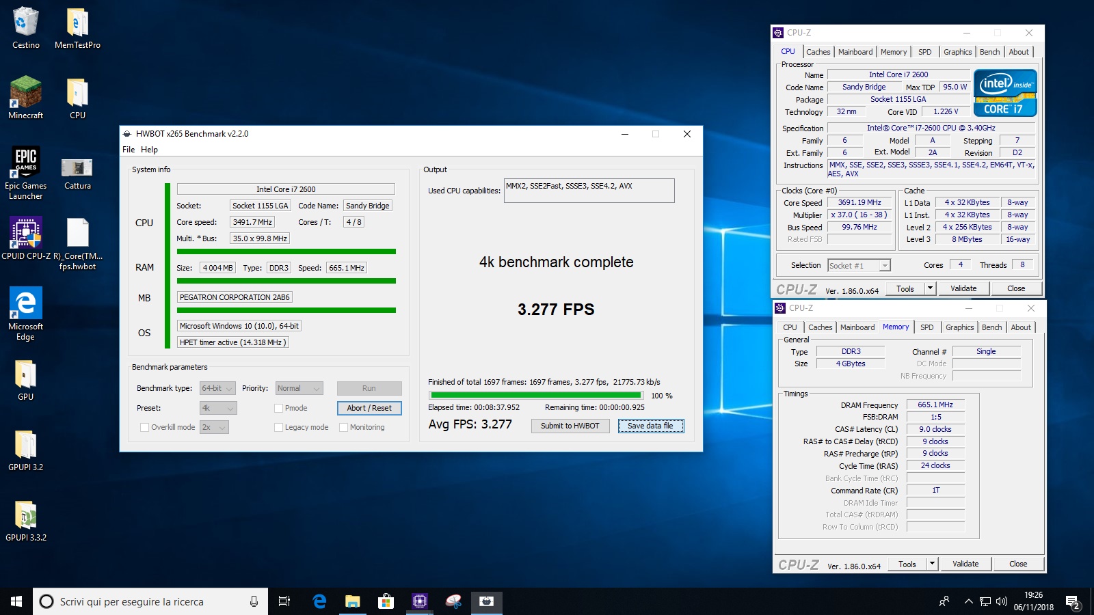Click Tools button in lower CPU-Z
This screenshot has width=1094, height=615.
(907, 564)
